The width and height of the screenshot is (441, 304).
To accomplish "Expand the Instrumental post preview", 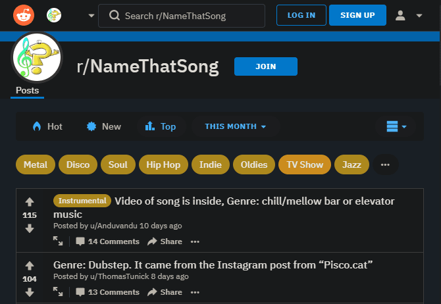I will click(59, 241).
